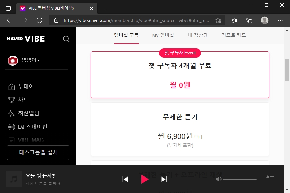Image resolution: width=290 pixels, height=193 pixels.
Task: Go back in the browser
Action: click(10, 20)
